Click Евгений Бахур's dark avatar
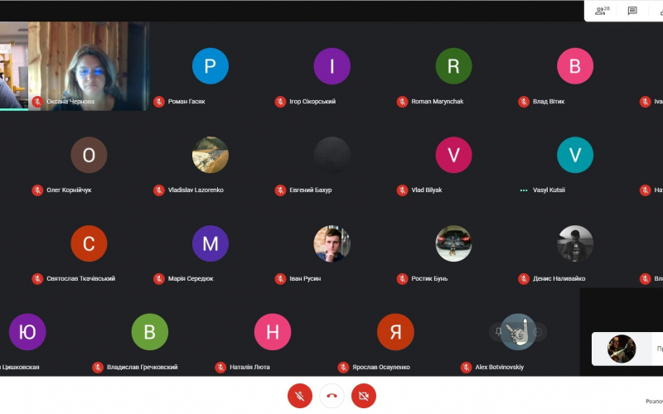Viewport: 663px width, 414px height. [332, 155]
